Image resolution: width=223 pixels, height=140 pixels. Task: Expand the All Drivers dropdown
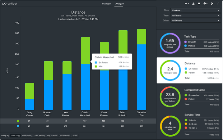pyautogui.click(x=196, y=20)
